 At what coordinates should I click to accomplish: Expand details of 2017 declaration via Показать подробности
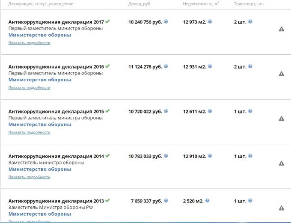click(30, 43)
